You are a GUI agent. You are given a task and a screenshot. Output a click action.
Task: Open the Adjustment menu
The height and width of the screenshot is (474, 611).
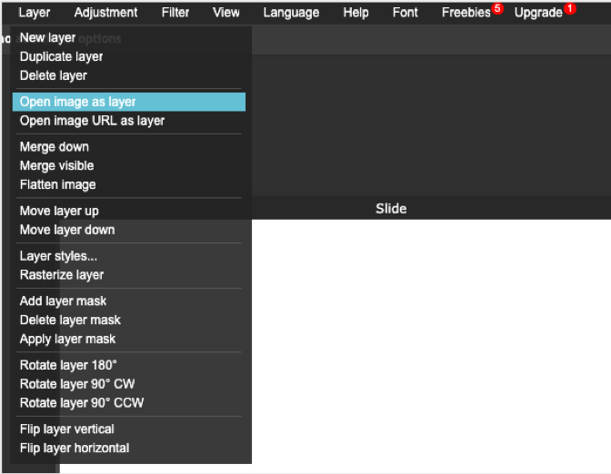(x=105, y=13)
